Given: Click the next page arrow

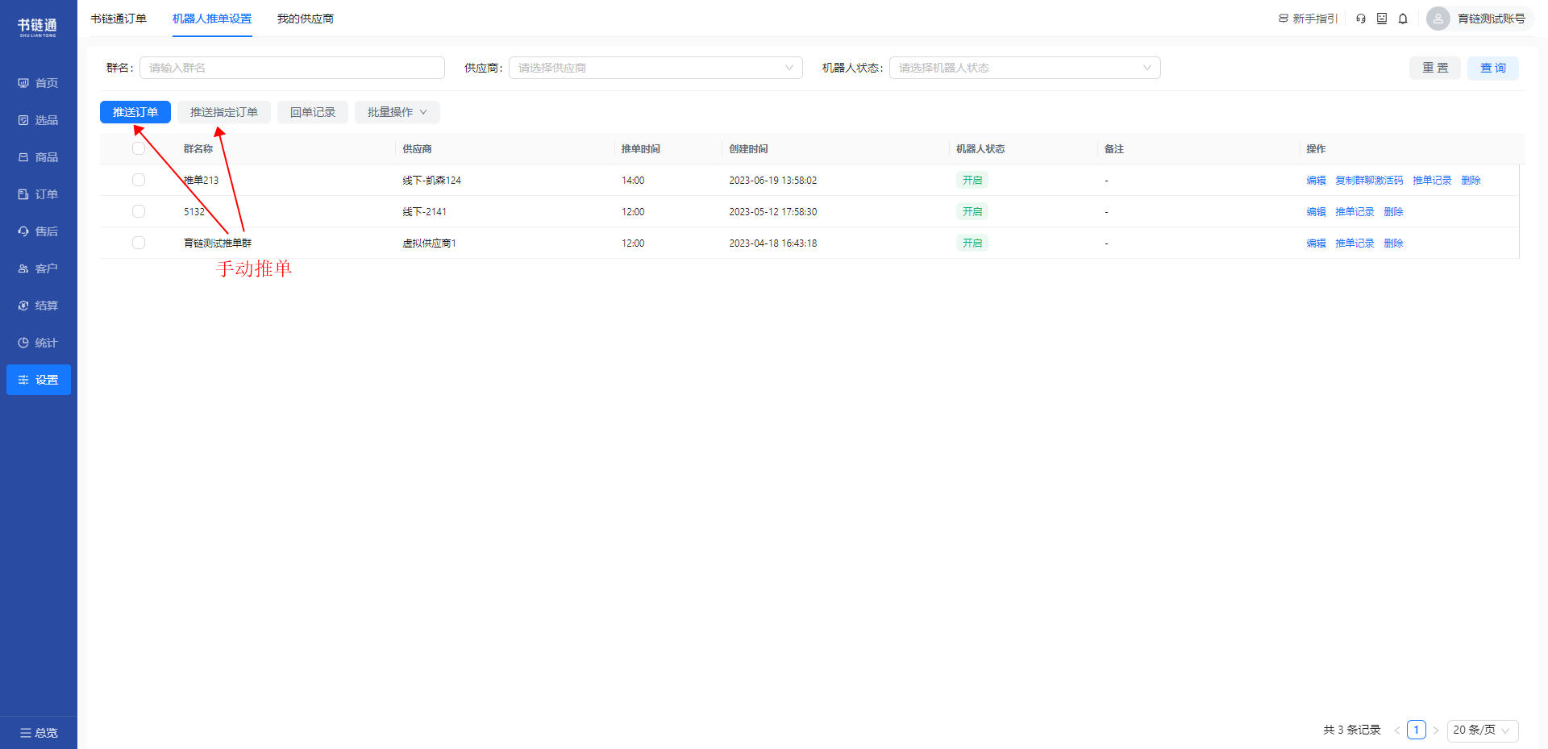Looking at the screenshot, I should click(1436, 730).
